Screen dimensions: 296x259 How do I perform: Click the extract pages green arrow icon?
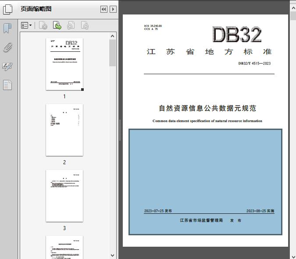pos(57,26)
